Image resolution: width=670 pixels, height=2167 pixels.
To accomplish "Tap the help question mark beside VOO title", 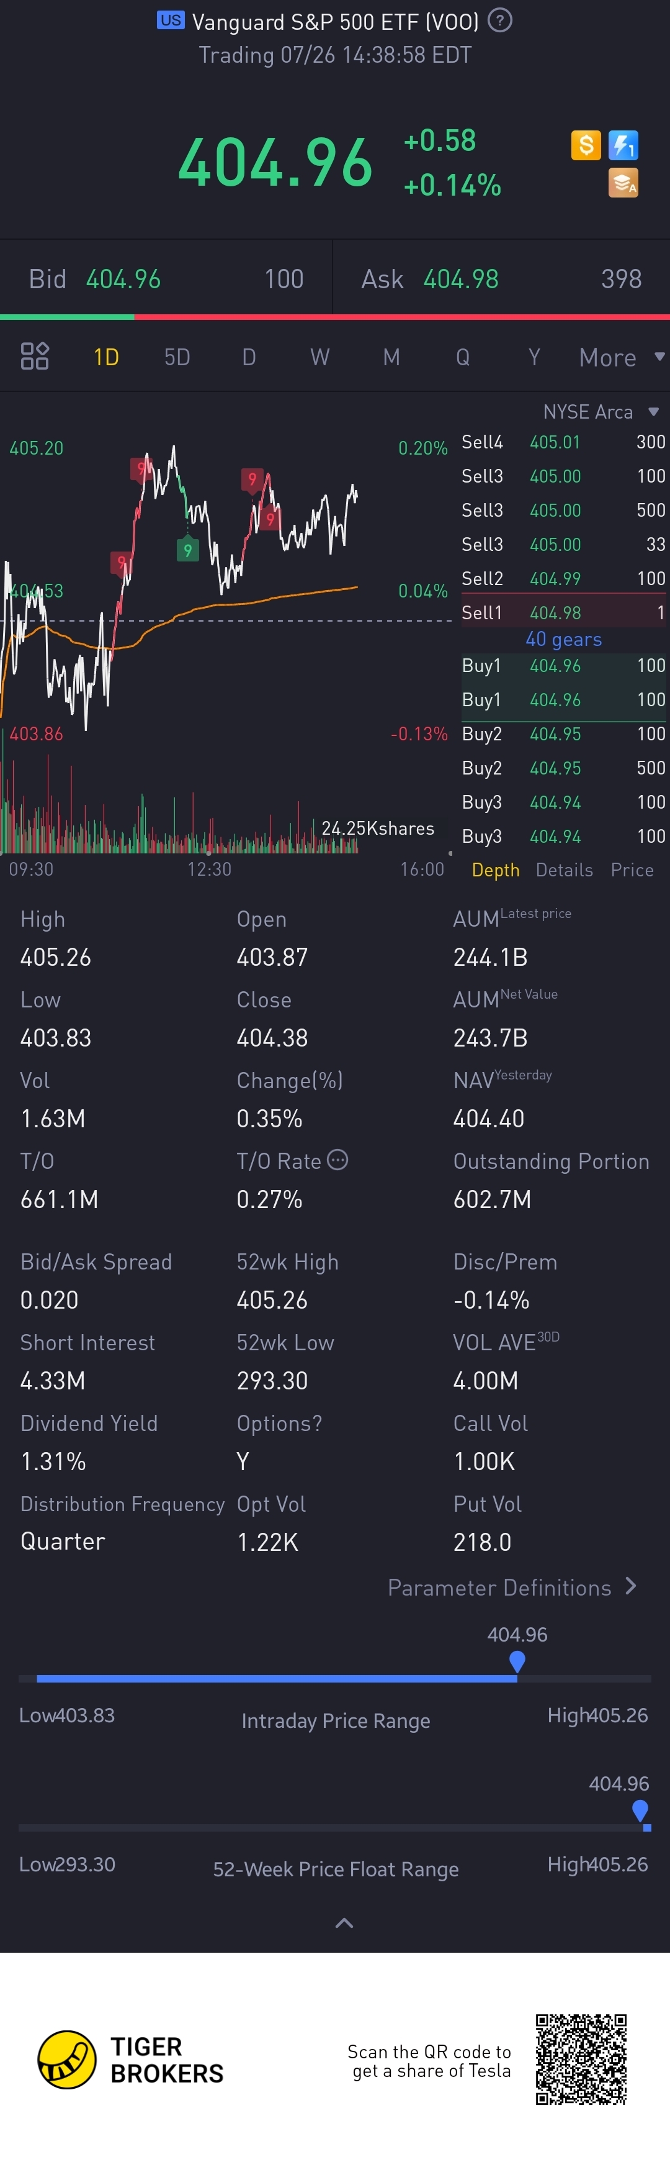I will [x=499, y=20].
